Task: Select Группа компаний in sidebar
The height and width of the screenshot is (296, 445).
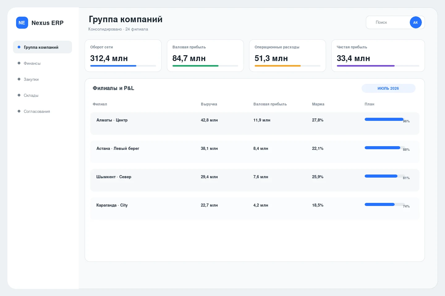Action: pyautogui.click(x=42, y=47)
